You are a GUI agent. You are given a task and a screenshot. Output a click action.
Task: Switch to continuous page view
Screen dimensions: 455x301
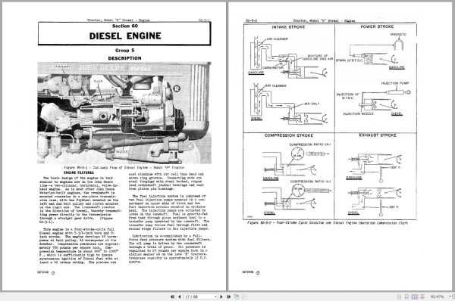coord(406,296)
